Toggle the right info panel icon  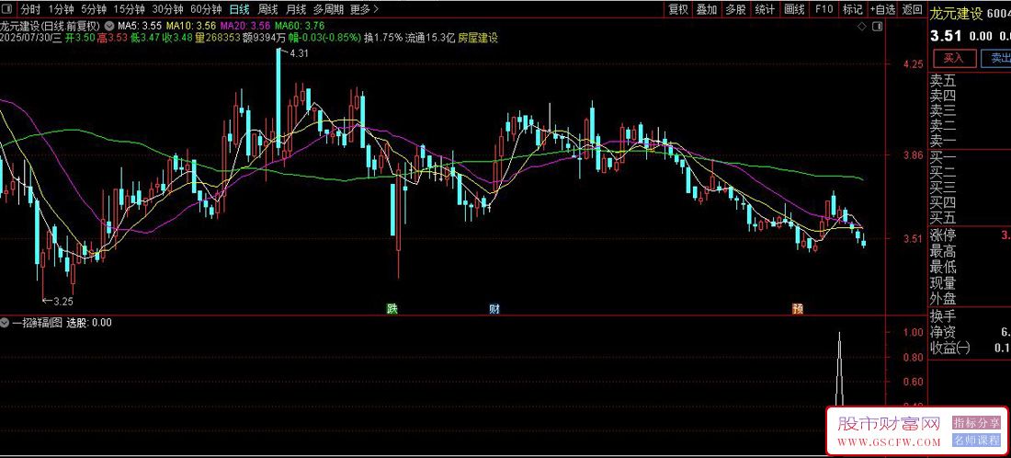click(876, 27)
